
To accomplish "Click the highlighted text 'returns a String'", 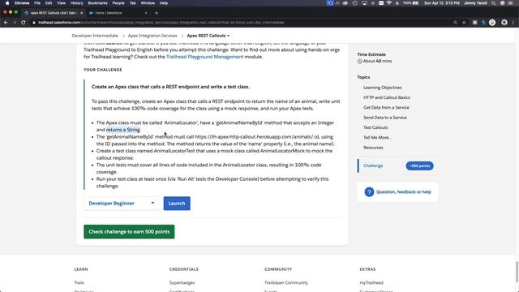I will click(122, 130).
